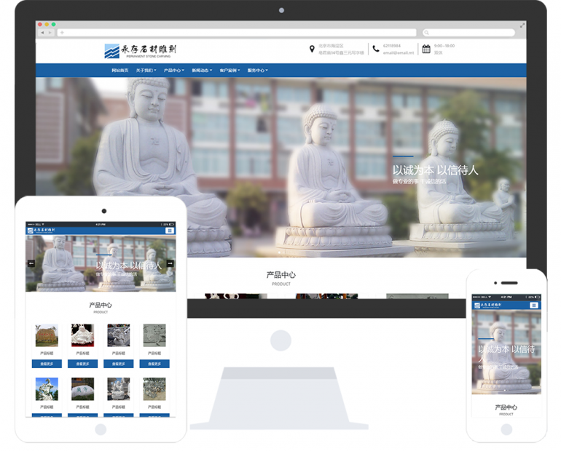Open the white laughing Buddha product thumbnail

point(82,335)
